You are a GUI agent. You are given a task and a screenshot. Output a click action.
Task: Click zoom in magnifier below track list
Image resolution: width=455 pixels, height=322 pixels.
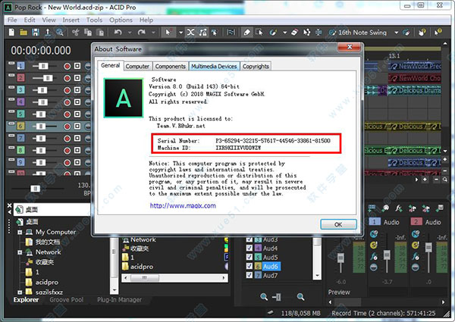pos(301,296)
